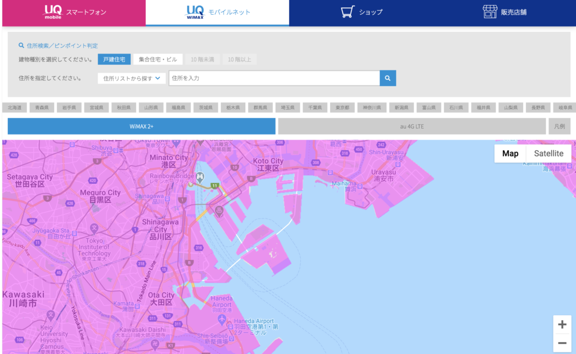576x354 pixels.
Task: Click the Meguro City map label
Action: 100,196
